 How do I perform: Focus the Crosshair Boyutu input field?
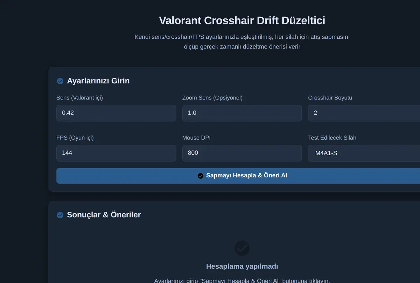(364, 113)
